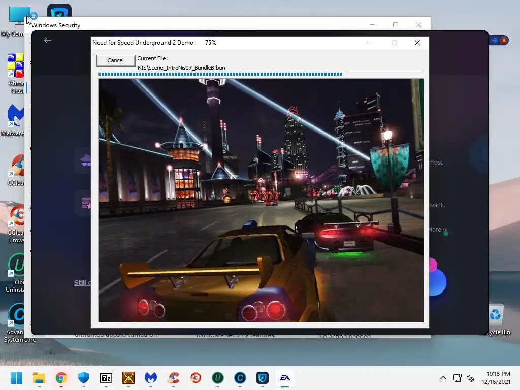Screen dimensions: 520x390
Task: Click the Windows Security title bar text
Action: click(56, 25)
